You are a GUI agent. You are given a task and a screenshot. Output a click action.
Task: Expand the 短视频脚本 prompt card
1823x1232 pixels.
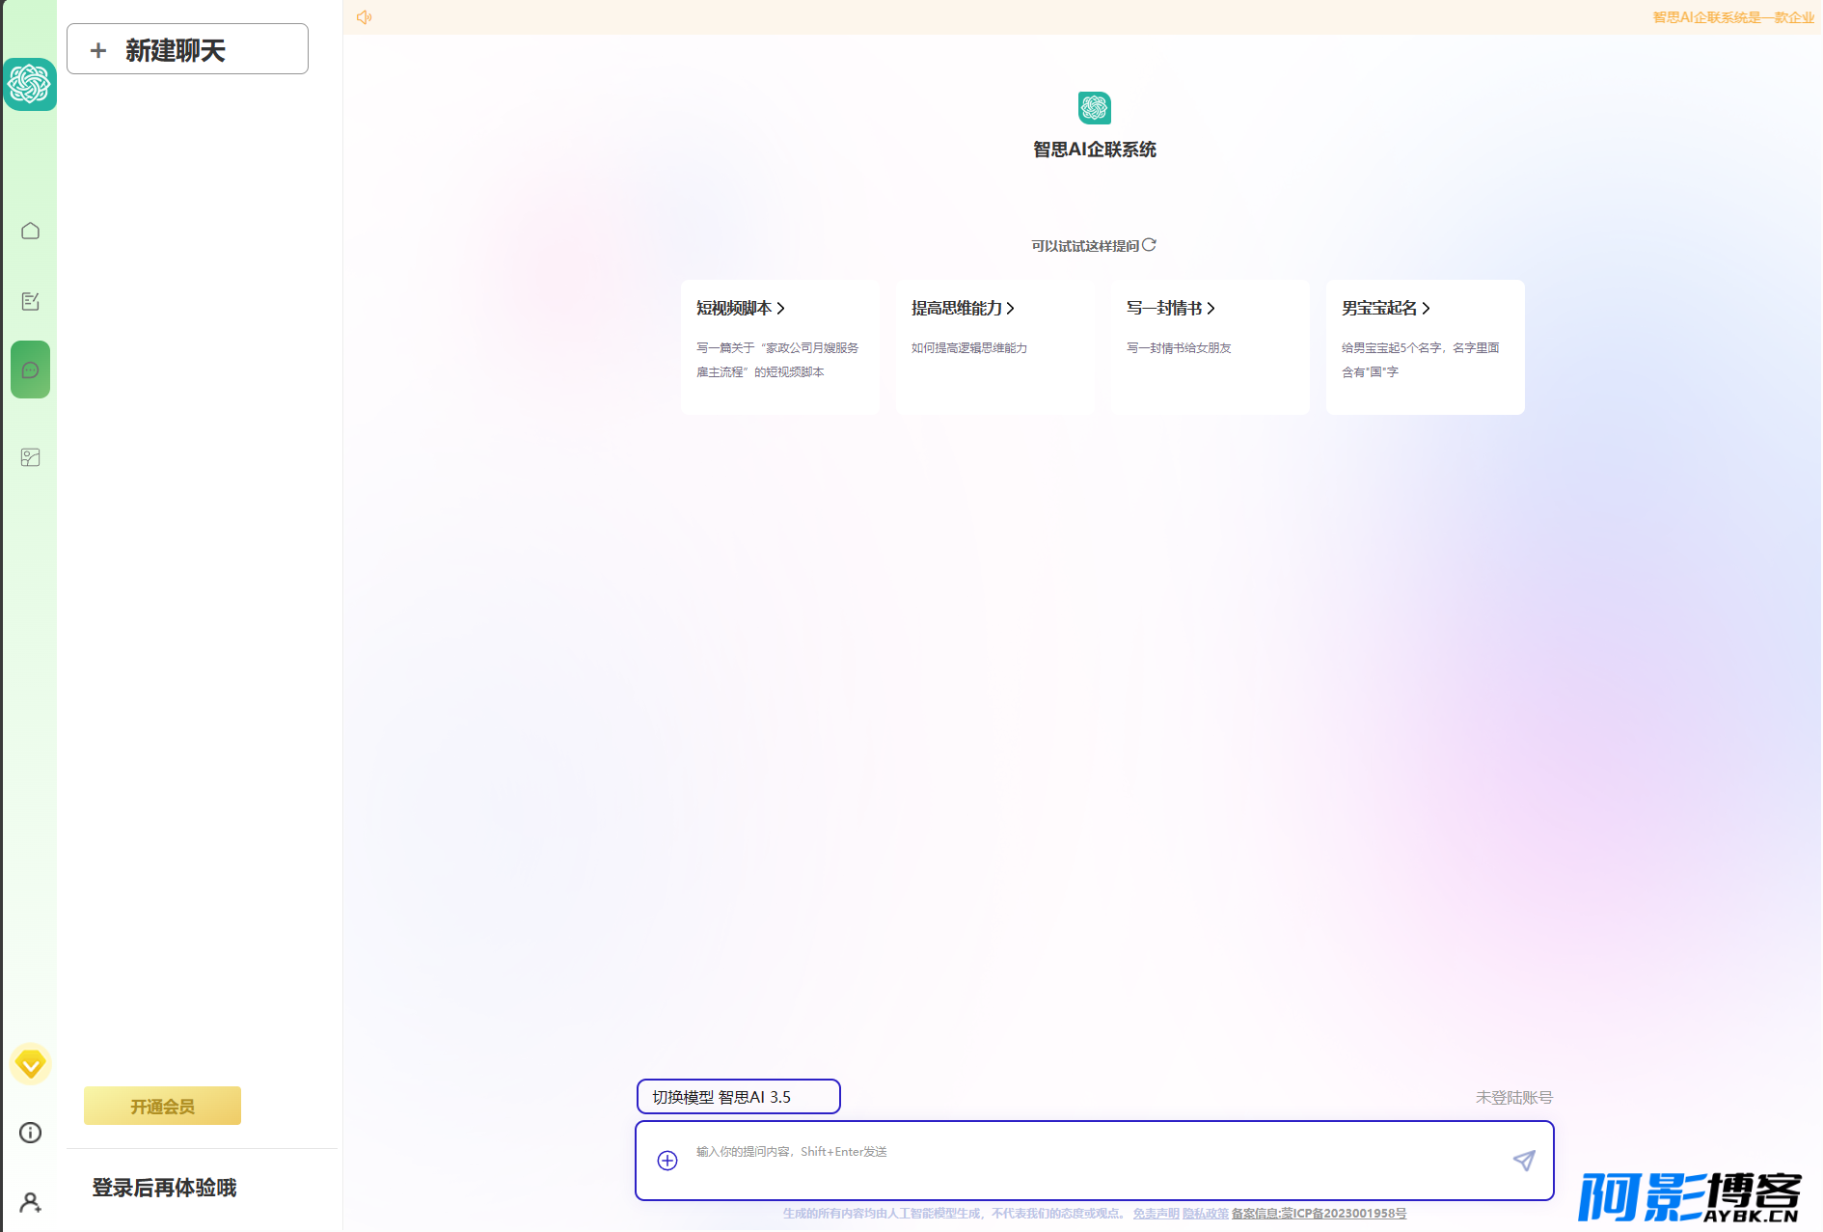[779, 347]
